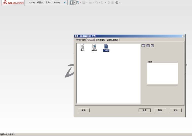Expand the Save dropdown arrow
Image resolution: width=192 pixels, height=136 pixels.
point(87,3)
